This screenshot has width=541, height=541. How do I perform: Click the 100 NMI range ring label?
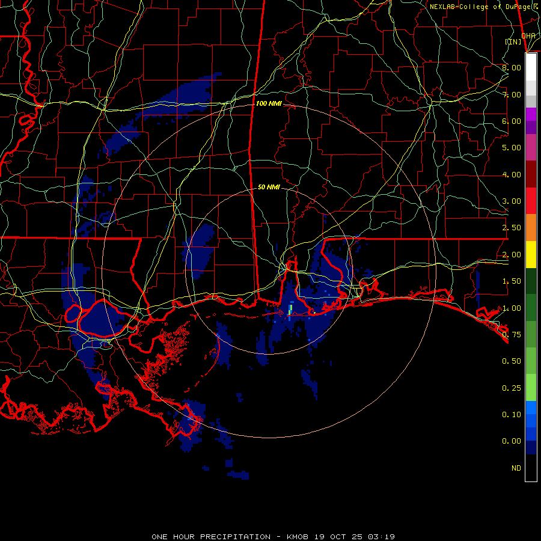tap(269, 103)
